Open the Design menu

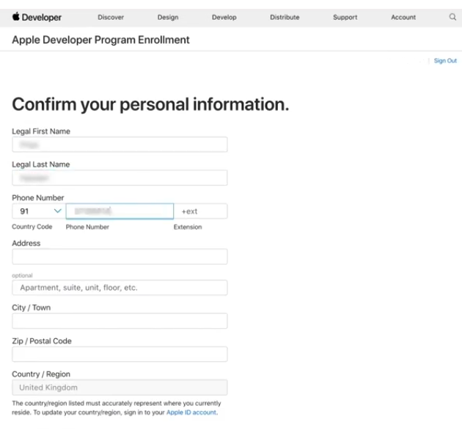coord(168,18)
